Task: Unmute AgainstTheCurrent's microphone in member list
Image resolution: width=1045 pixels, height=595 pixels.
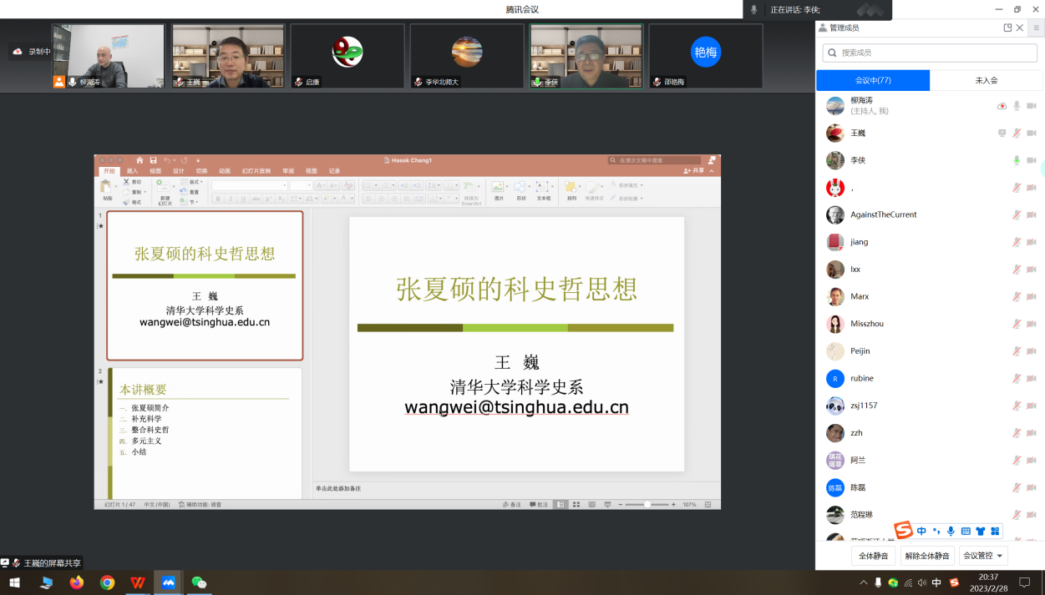Action: (x=1017, y=214)
